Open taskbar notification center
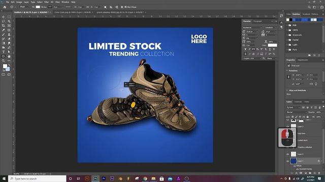 pos(319,178)
